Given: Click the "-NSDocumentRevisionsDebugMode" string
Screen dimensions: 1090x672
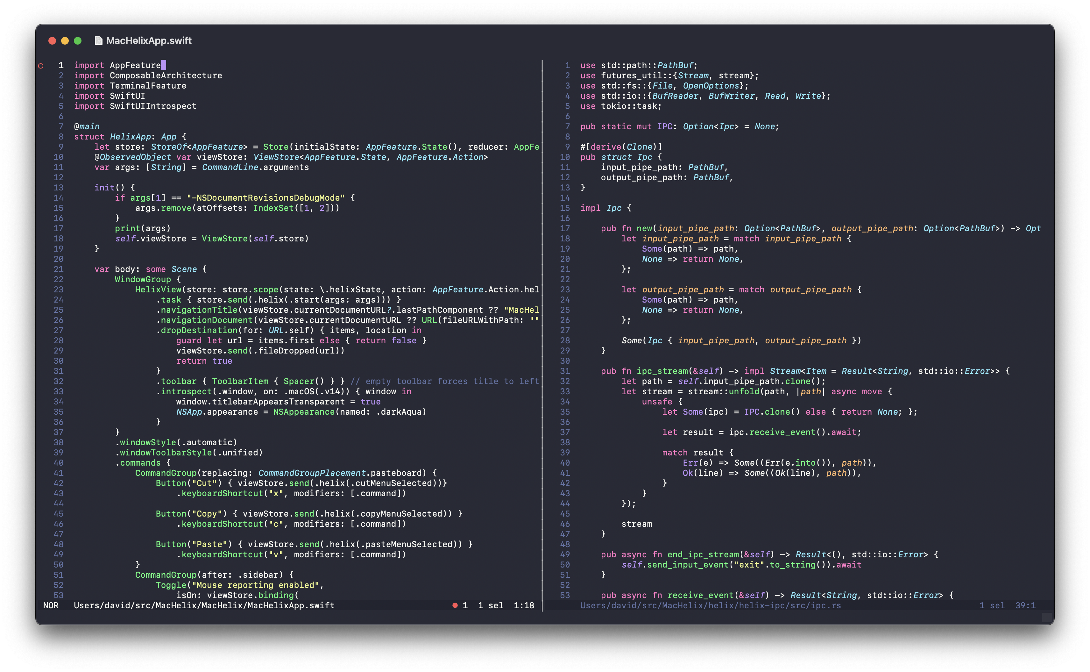Looking at the screenshot, I should click(x=265, y=198).
